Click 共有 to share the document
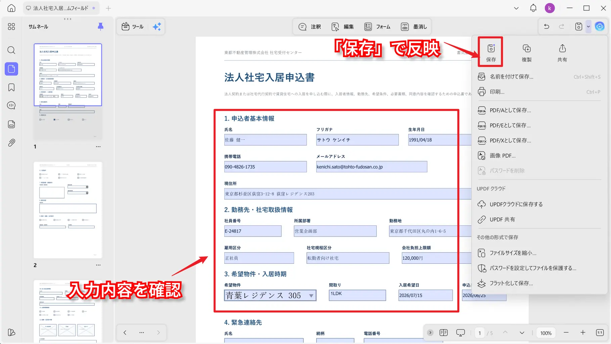 click(x=562, y=53)
